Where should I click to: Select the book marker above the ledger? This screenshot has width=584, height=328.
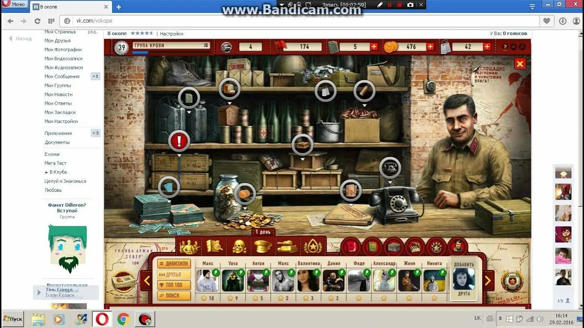pos(351,190)
